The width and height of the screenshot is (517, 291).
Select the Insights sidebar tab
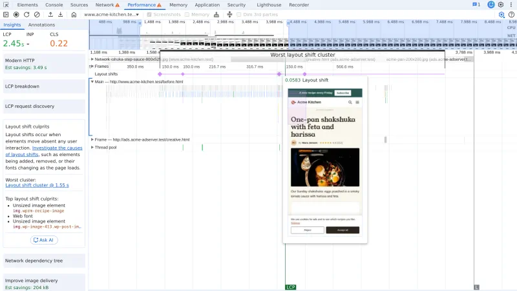[x=12, y=25]
